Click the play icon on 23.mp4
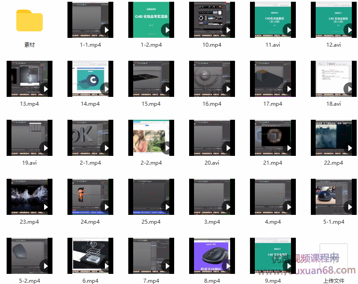The width and height of the screenshot is (358, 284). 45,207
